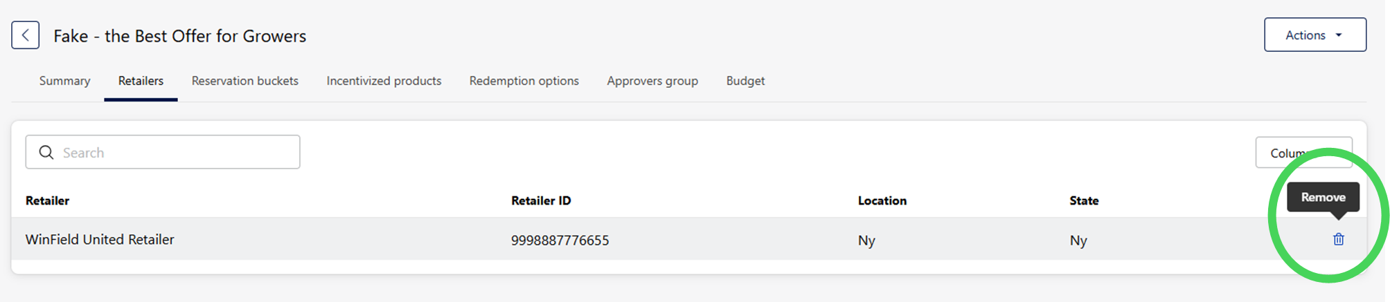Open the Actions dropdown menu
The image size is (1390, 302).
(1315, 35)
